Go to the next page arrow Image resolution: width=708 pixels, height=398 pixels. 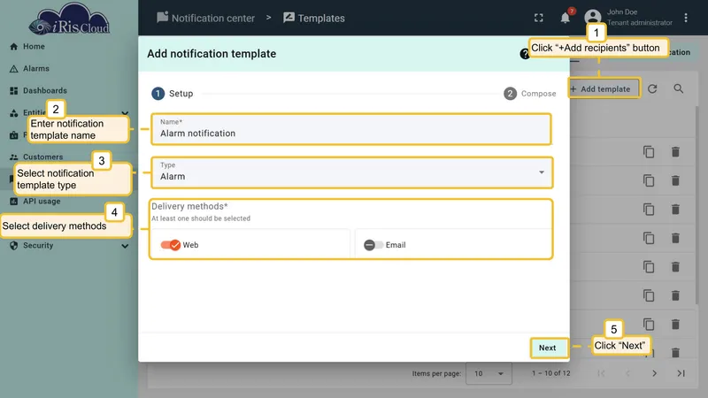(x=654, y=373)
